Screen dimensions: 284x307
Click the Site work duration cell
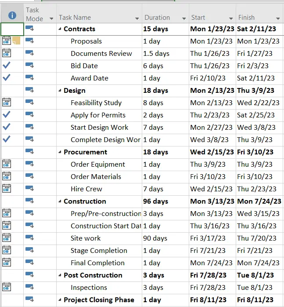pyautogui.click(x=165, y=238)
